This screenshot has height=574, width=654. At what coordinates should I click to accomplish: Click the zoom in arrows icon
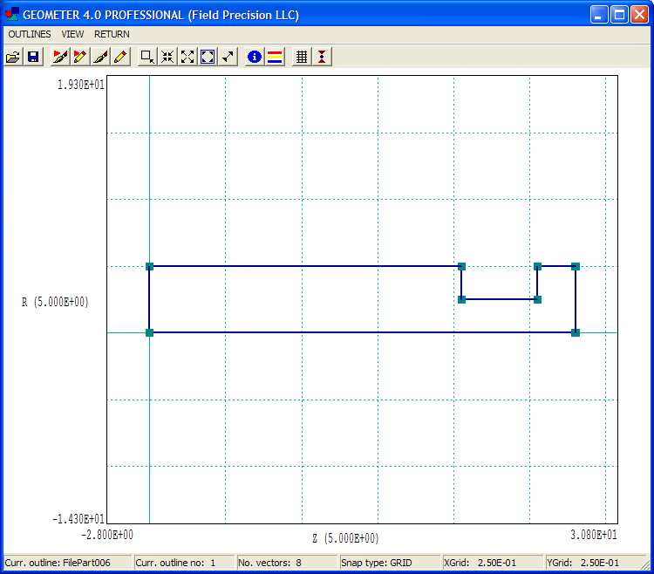click(167, 57)
